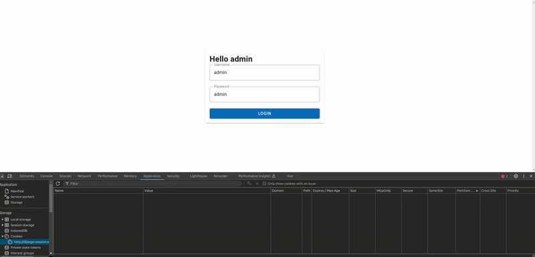Image resolution: width=535 pixels, height=257 pixels.
Task: Click the Storage database icon under Application
Action: tap(7, 202)
